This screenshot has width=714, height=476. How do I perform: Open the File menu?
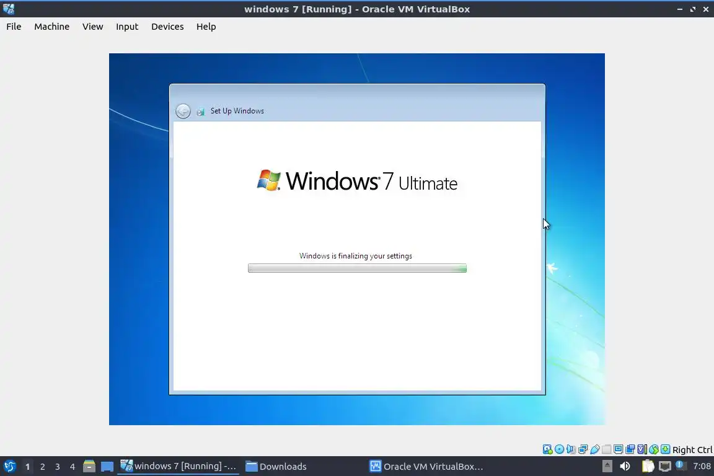(14, 27)
